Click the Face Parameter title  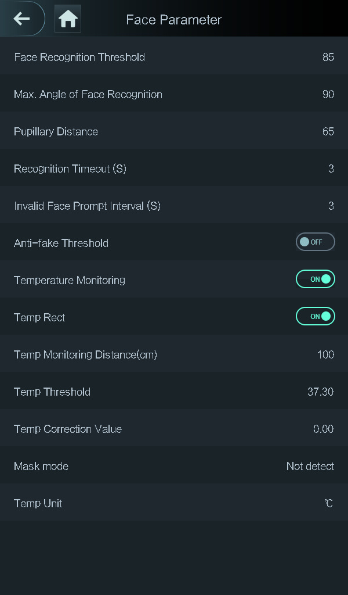tap(173, 20)
